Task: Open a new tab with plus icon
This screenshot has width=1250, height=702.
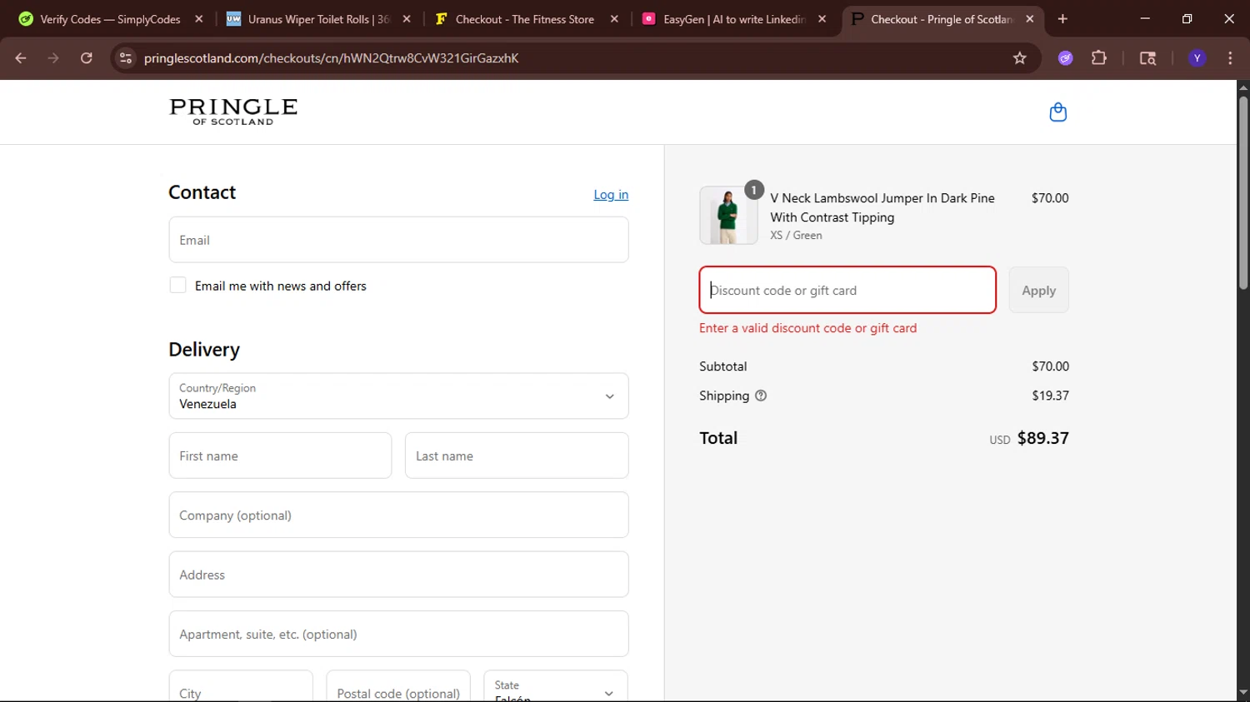Action: [1062, 18]
